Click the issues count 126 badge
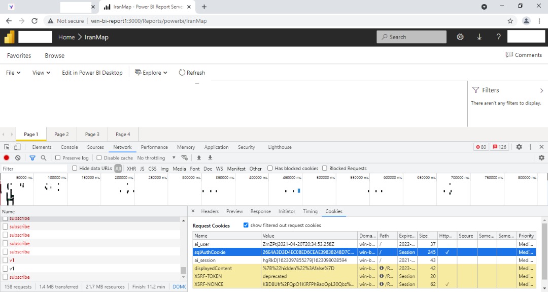This screenshot has width=548, height=292. coord(499,147)
